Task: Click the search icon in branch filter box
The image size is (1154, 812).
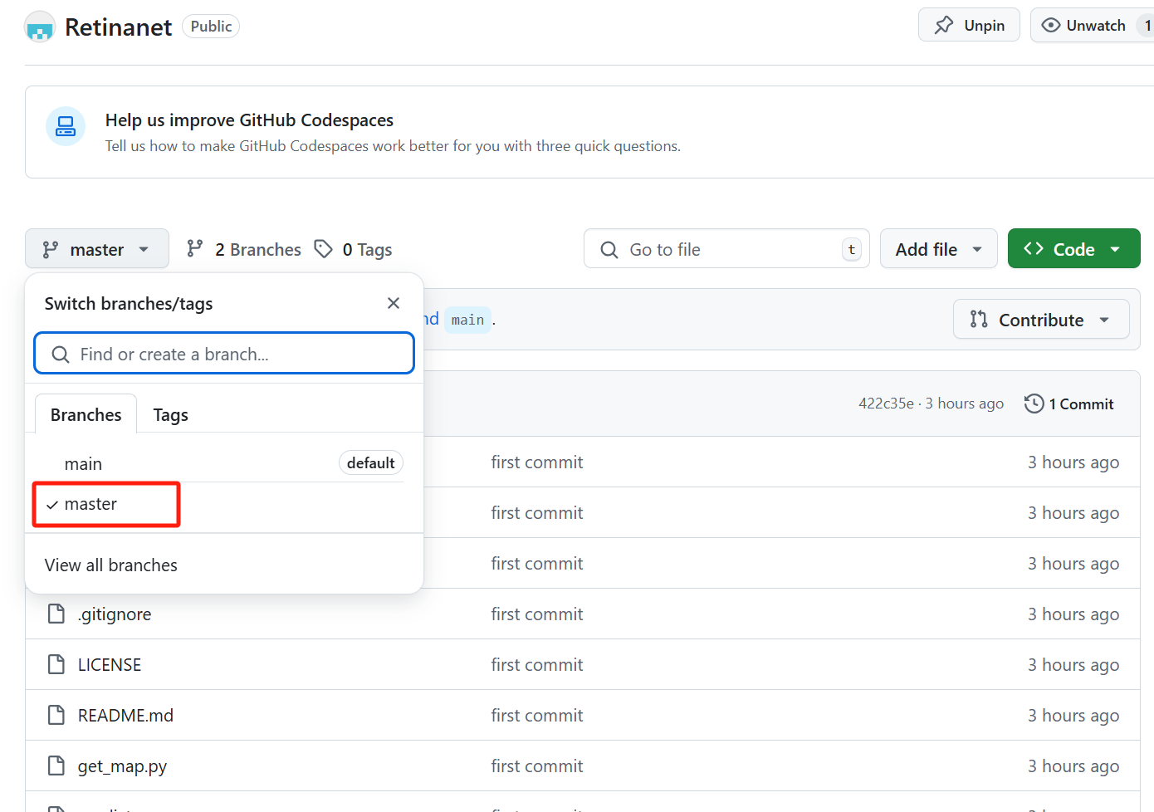Action: 61,355
